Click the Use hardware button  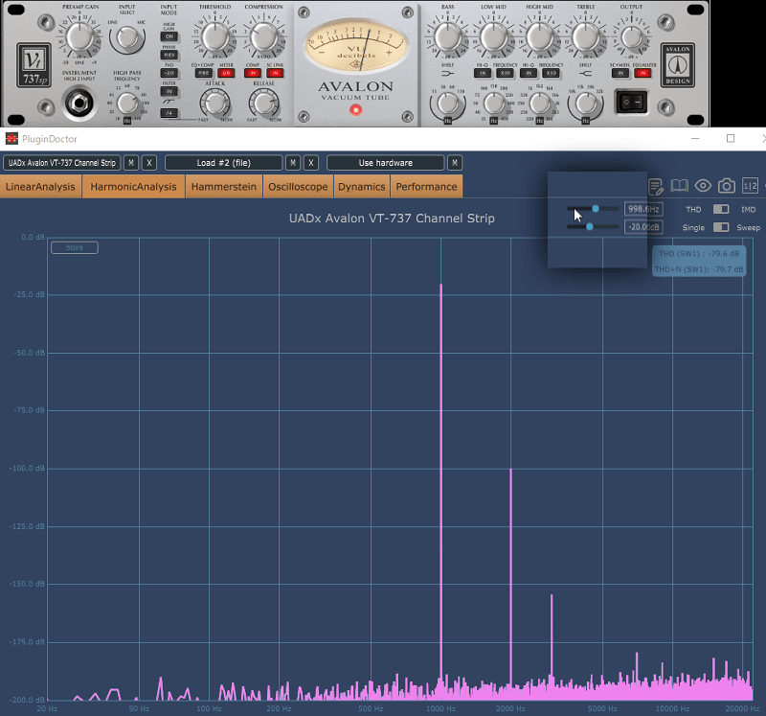386,163
